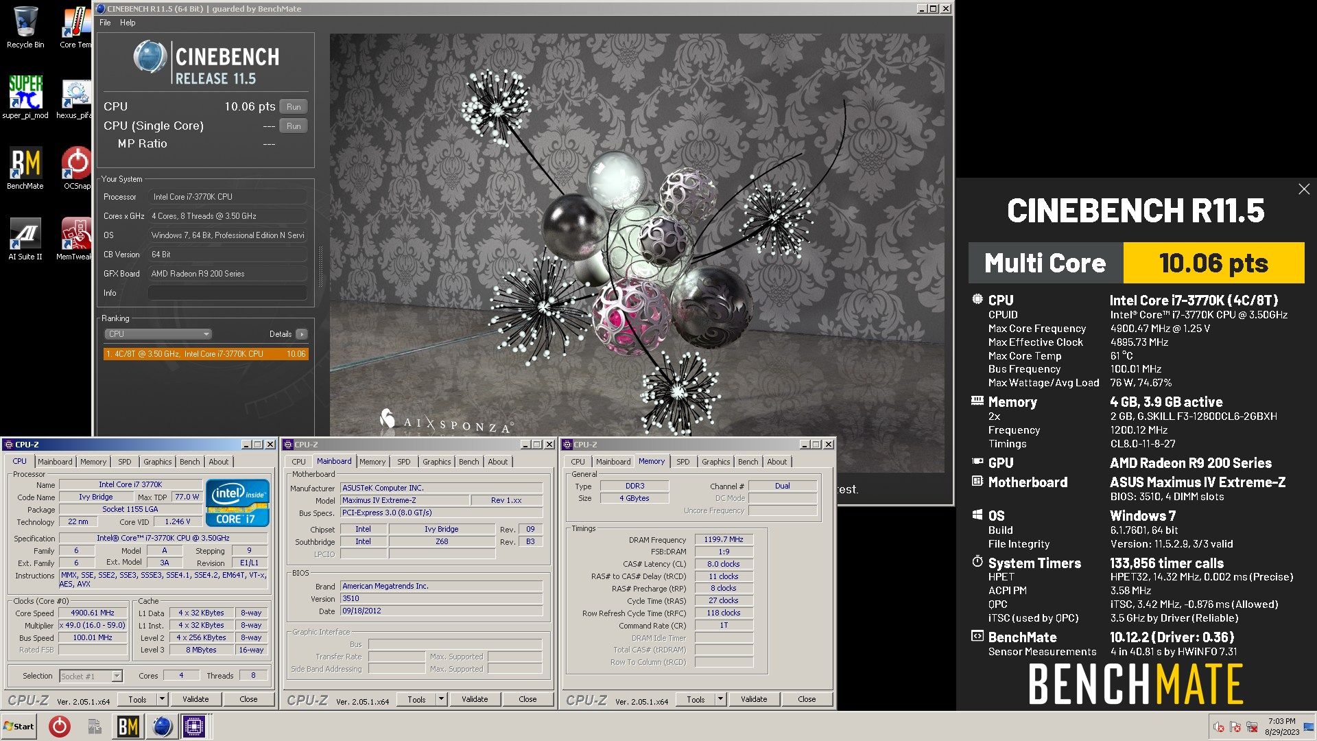Click the BIOS Version field 3510
The image size is (1317, 741).
coord(442,599)
